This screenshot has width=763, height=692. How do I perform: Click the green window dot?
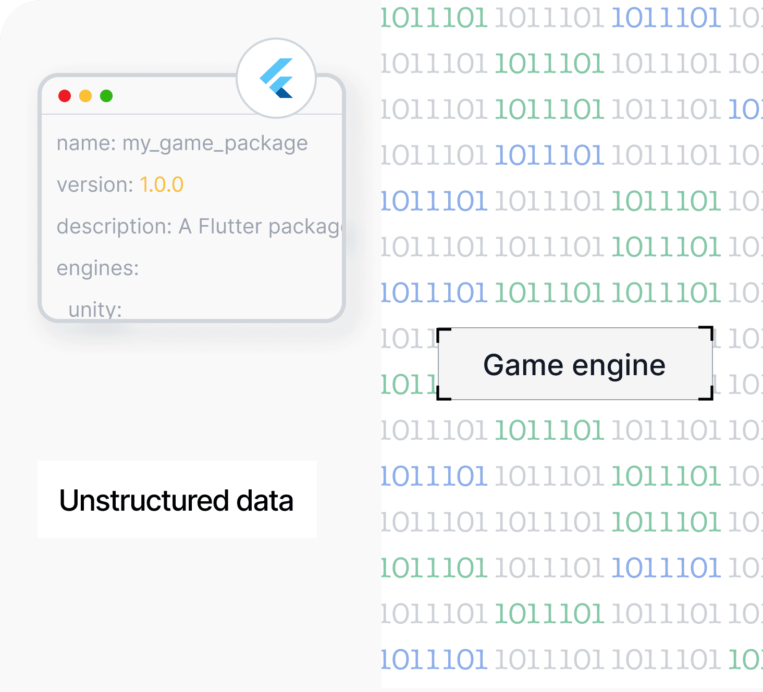pos(106,96)
